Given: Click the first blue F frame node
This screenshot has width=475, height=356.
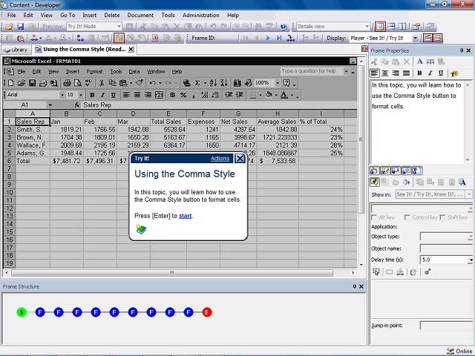Looking at the screenshot, I should coord(40,312).
